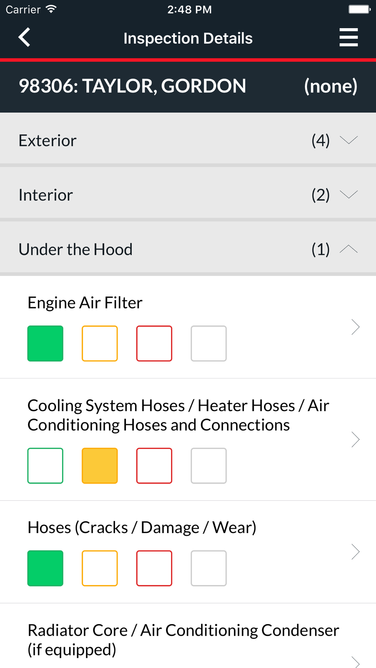Image resolution: width=376 pixels, height=668 pixels.
Task: Open Radiator Core details chevron
Action: click(355, 661)
